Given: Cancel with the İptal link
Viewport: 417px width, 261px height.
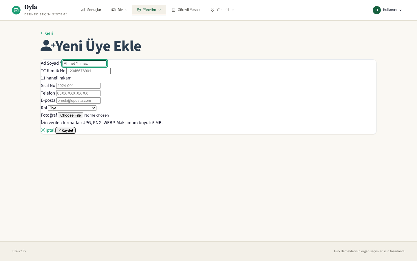Looking at the screenshot, I should [48, 130].
